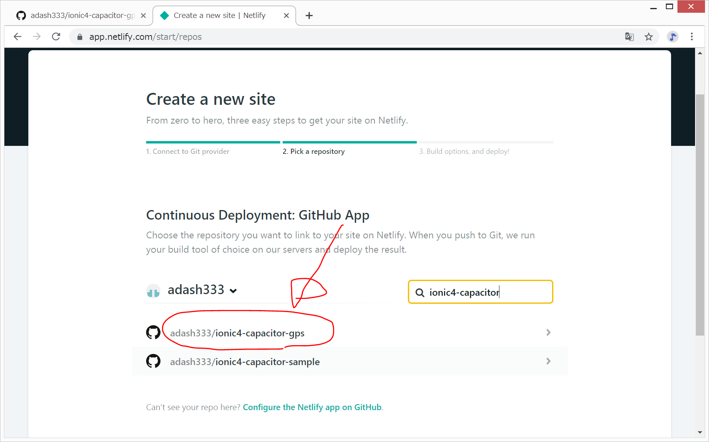Open Configure the Netlify app on GitHub link
709x442 pixels.
tap(312, 407)
